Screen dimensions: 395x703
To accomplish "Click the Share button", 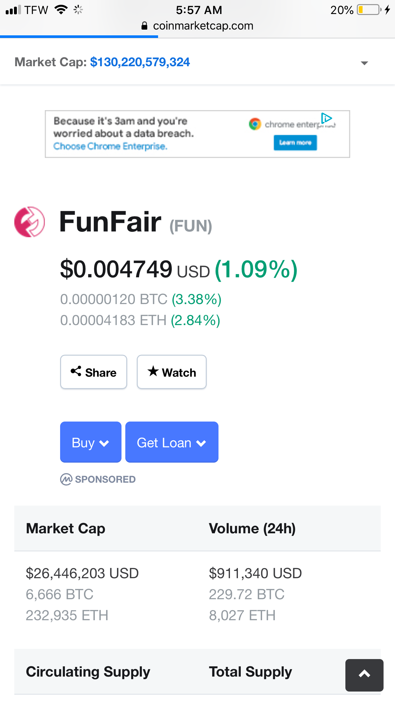I will pos(94,372).
